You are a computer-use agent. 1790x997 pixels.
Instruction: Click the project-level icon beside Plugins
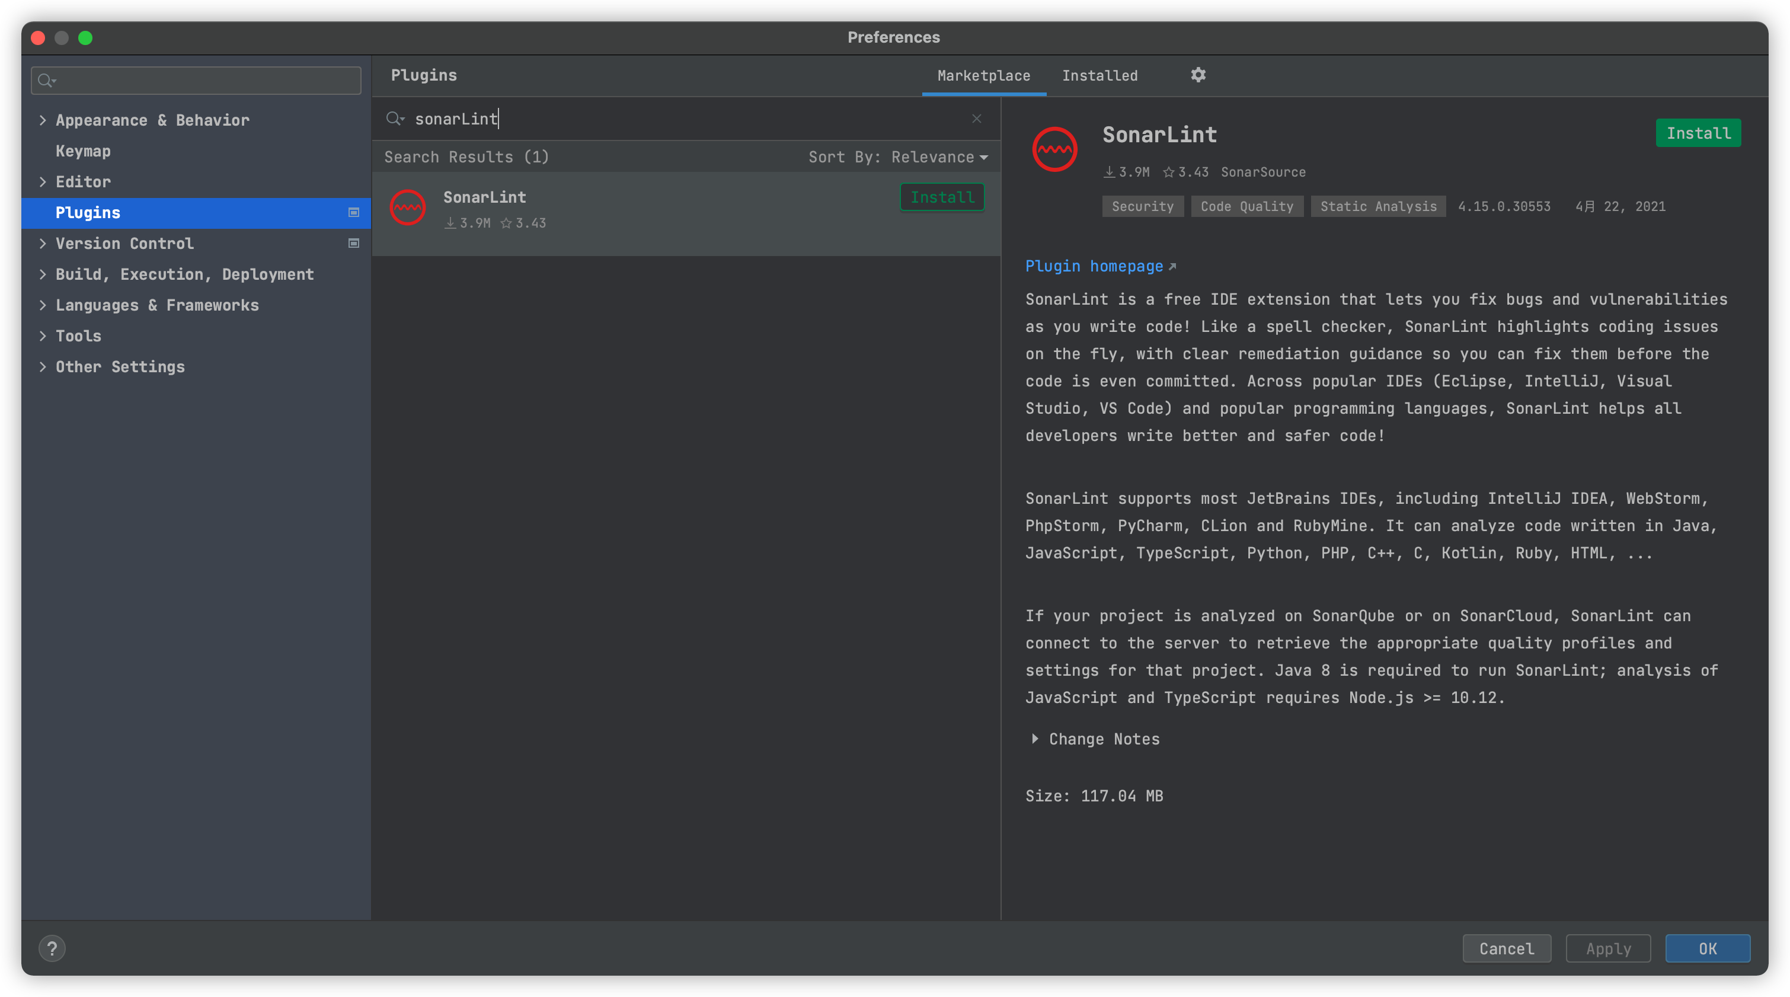354,213
